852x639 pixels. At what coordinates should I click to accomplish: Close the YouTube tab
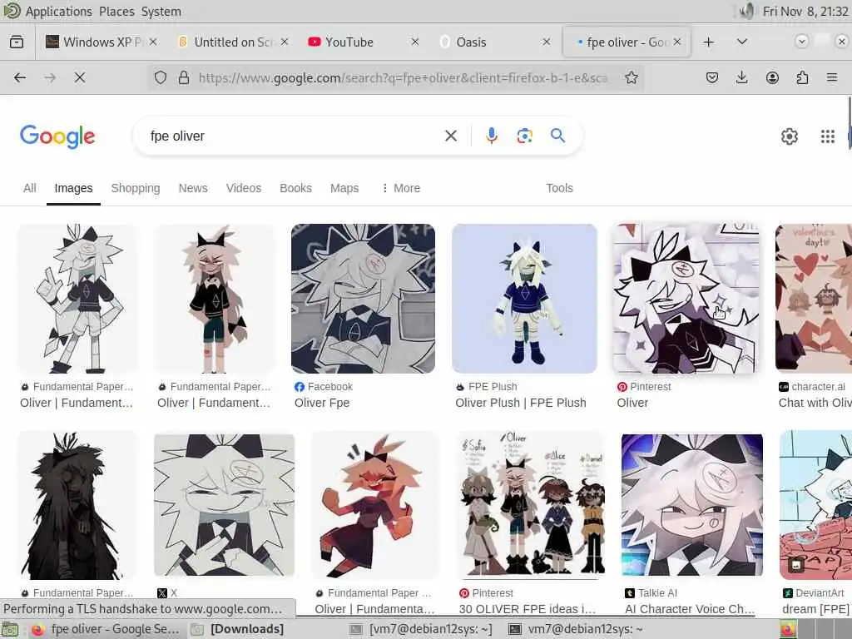(415, 42)
